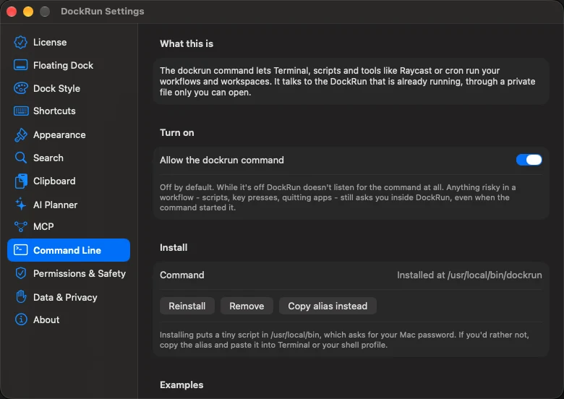Select Command Line label in sidebar
564x399 pixels.
click(x=67, y=250)
